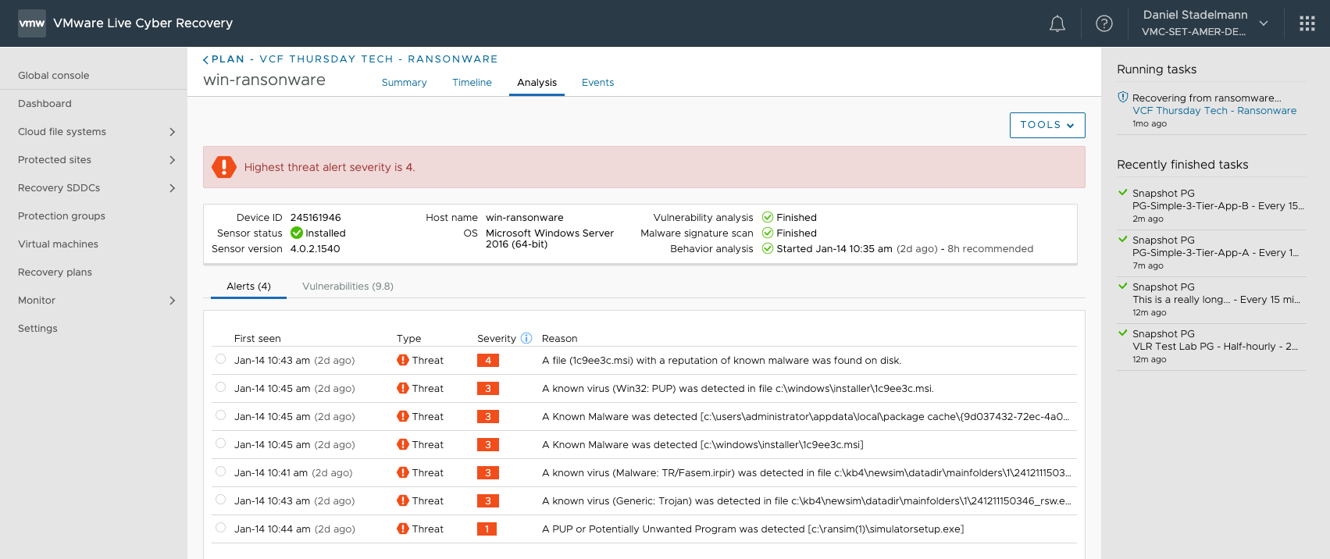This screenshot has width=1330, height=559.
Task: Click the VMware vmw logo
Action: (x=32, y=23)
